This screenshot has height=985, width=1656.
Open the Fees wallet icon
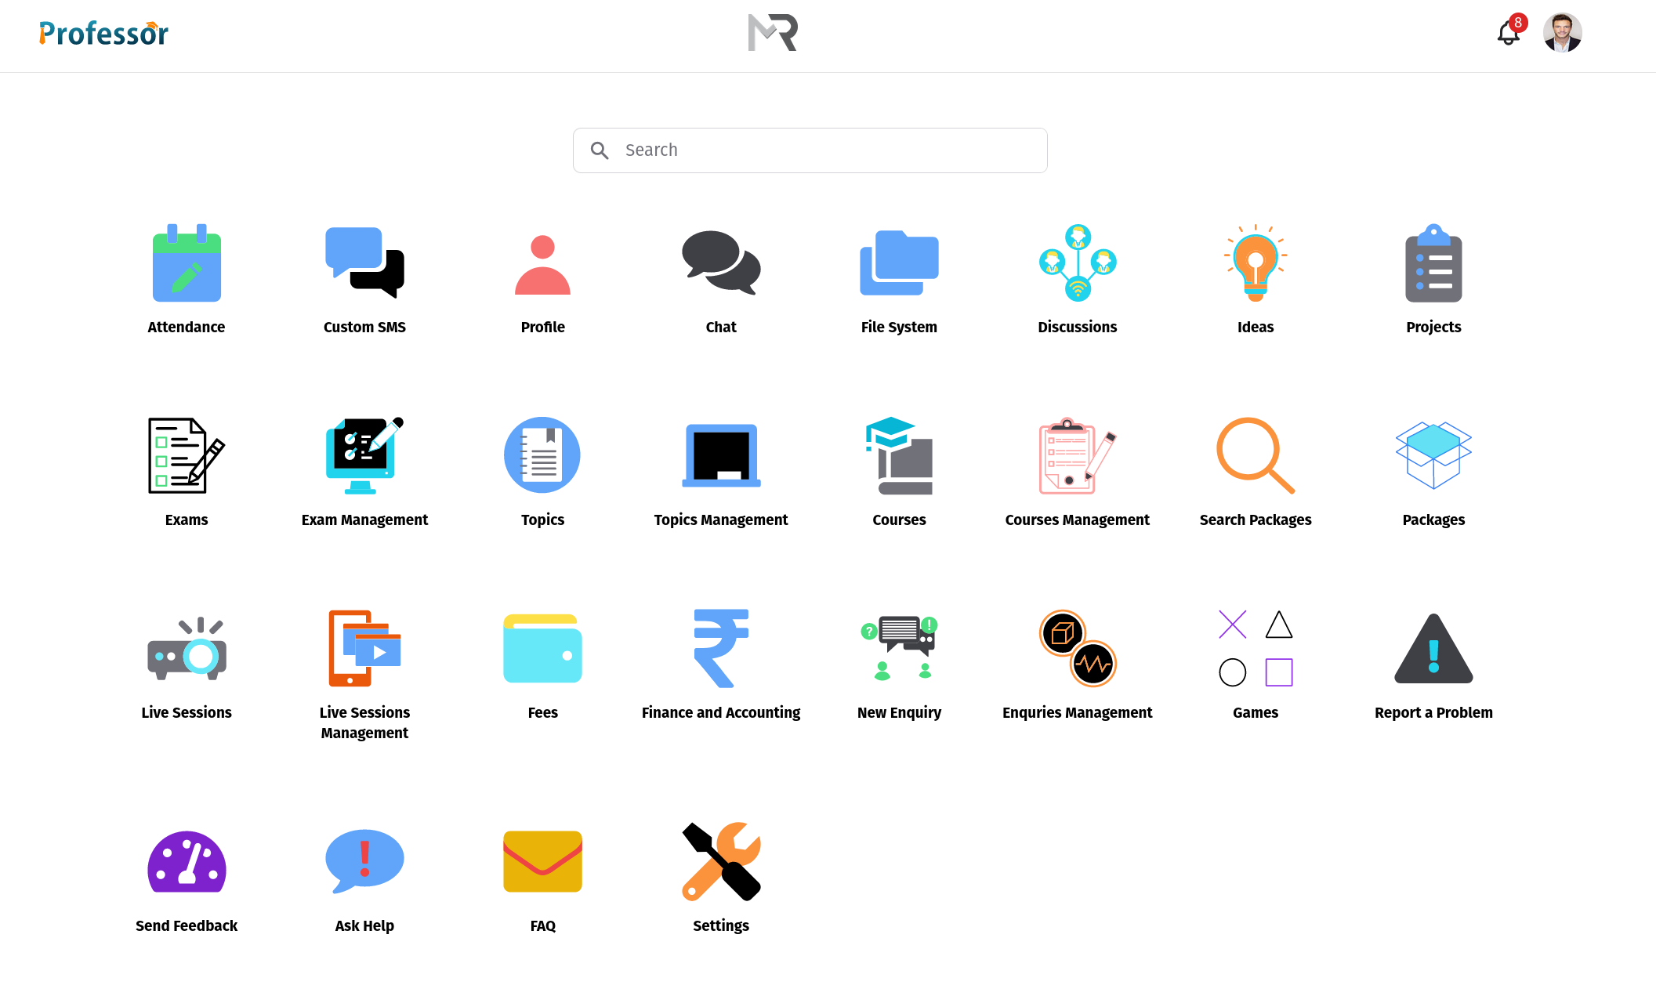[x=542, y=649]
